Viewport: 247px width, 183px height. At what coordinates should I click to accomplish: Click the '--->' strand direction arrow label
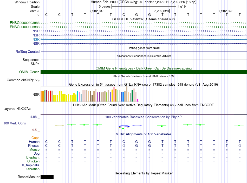click(x=37, y=15)
